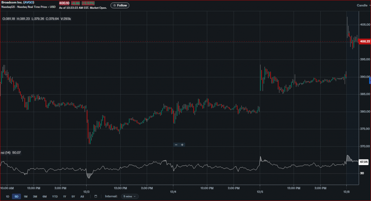Zoom out with the minus icon
This screenshot has width=371, height=201.
(x=176, y=145)
